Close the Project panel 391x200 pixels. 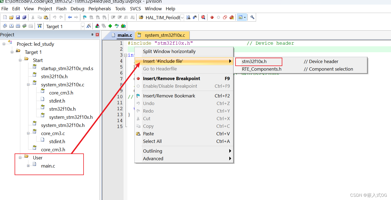coord(97,35)
